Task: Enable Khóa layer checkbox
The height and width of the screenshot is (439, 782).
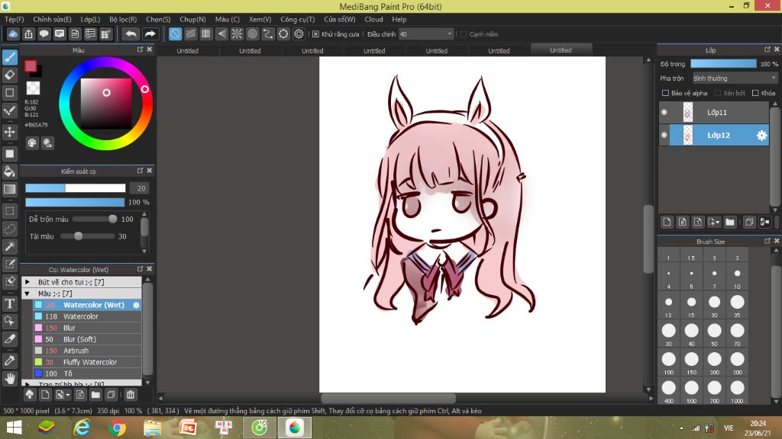Action: pos(755,93)
